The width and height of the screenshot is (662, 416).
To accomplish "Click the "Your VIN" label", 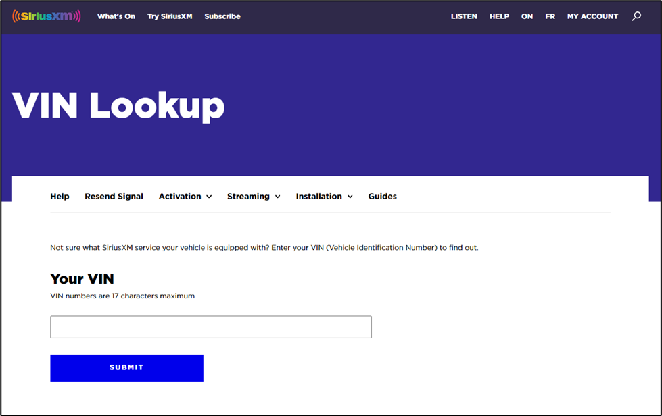I will (82, 279).
